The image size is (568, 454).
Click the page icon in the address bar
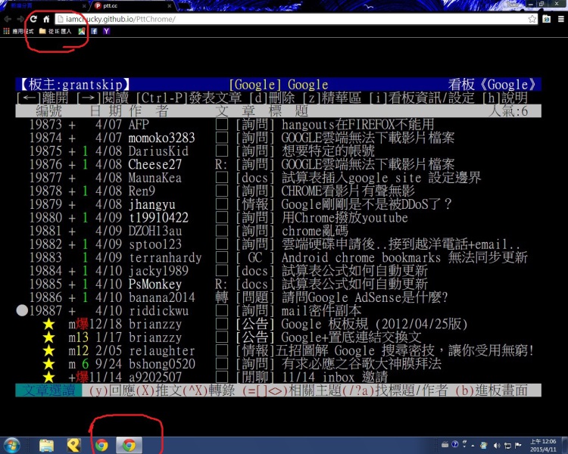[61, 19]
